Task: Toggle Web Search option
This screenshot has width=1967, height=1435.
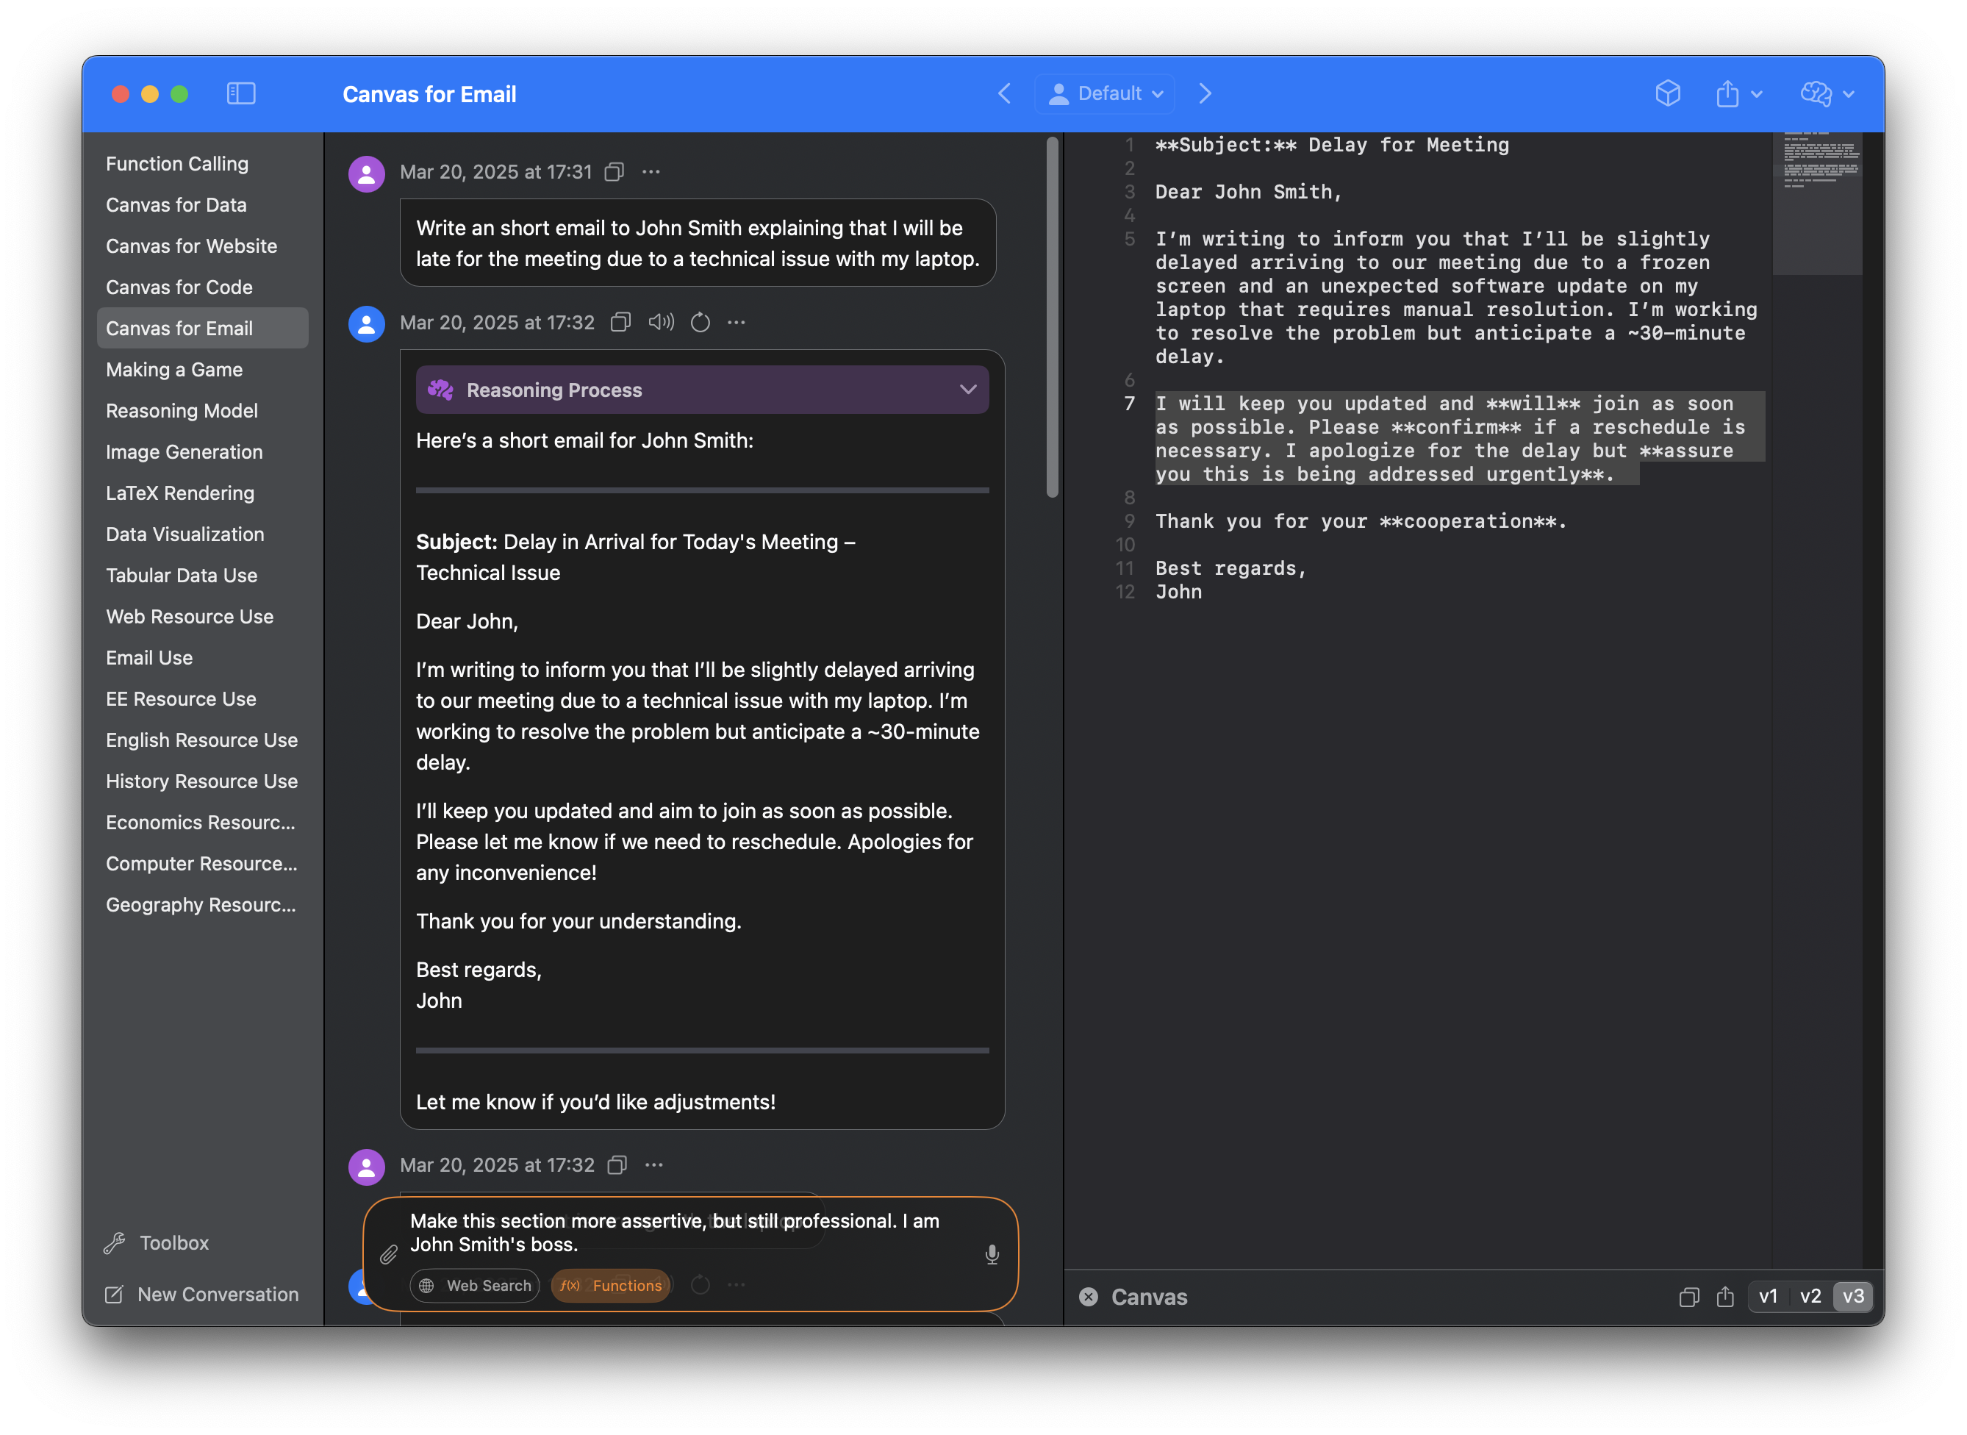Action: (475, 1286)
